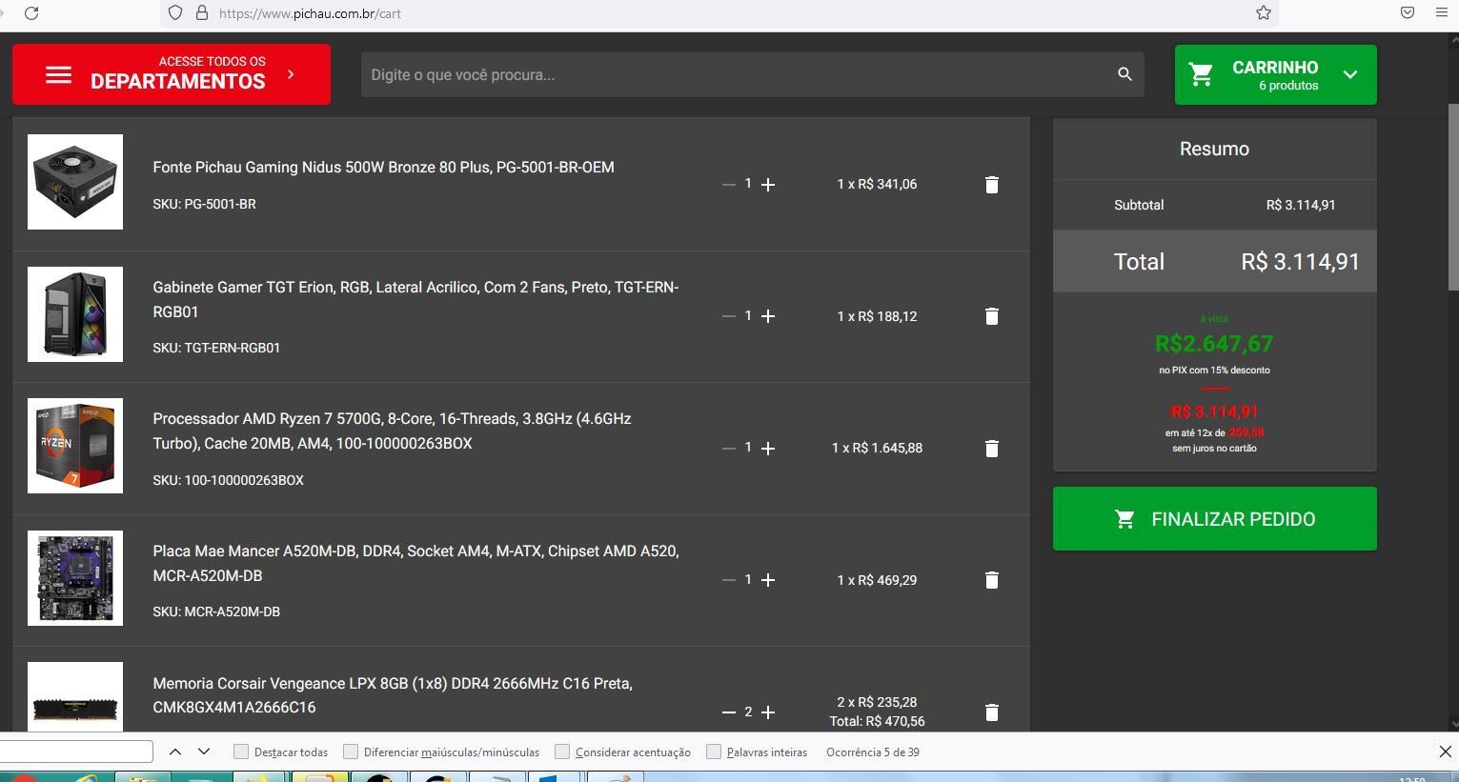
Task: Open Gabinete Gamer TGT Erion link
Action: click(x=415, y=299)
